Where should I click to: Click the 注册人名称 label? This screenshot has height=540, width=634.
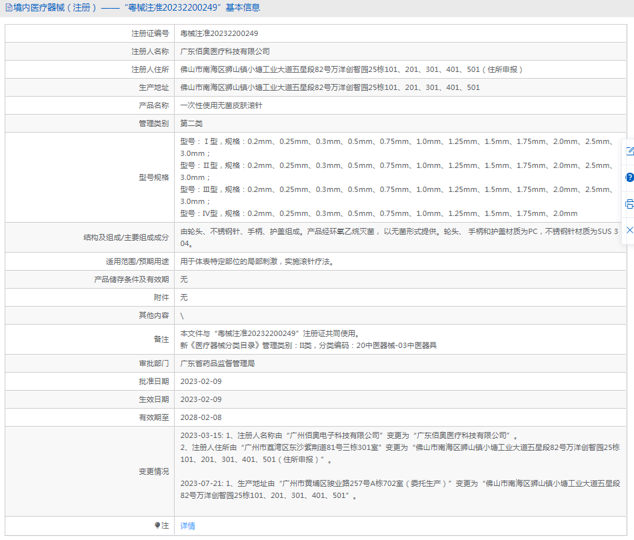(150, 51)
